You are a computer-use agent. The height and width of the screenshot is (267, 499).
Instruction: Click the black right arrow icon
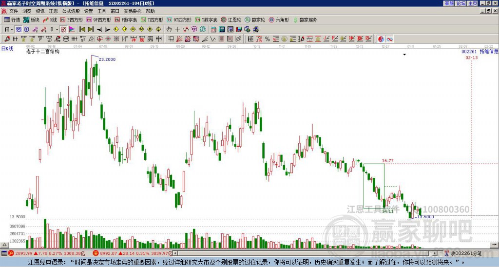pos(107,30)
